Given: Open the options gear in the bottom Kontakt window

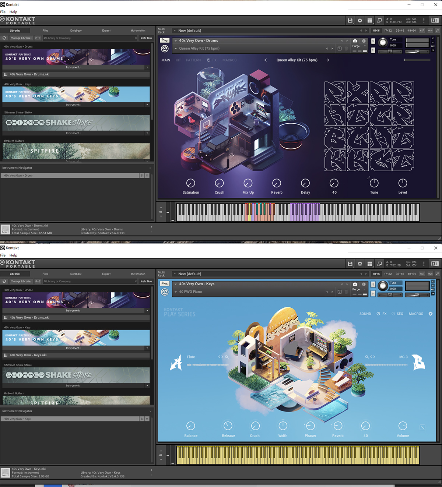Looking at the screenshot, I should [x=360, y=264].
